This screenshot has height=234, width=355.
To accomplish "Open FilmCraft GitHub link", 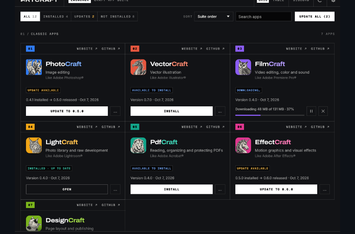I will point(320,49).
